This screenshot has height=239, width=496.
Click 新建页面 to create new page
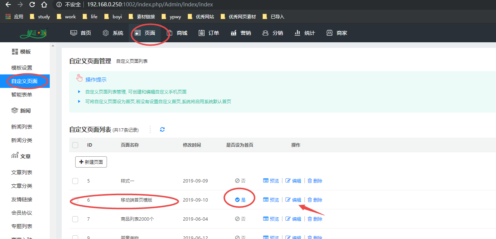[x=91, y=162]
